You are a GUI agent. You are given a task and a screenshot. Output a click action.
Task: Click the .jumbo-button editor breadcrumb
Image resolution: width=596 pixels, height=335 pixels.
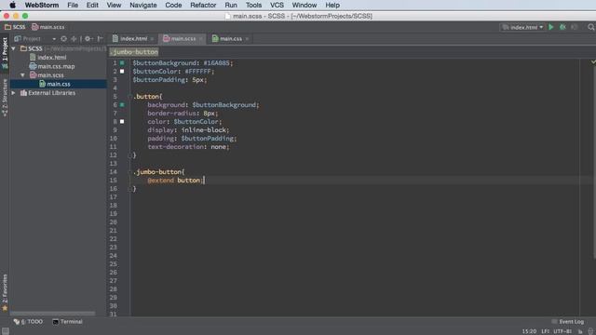click(x=134, y=52)
